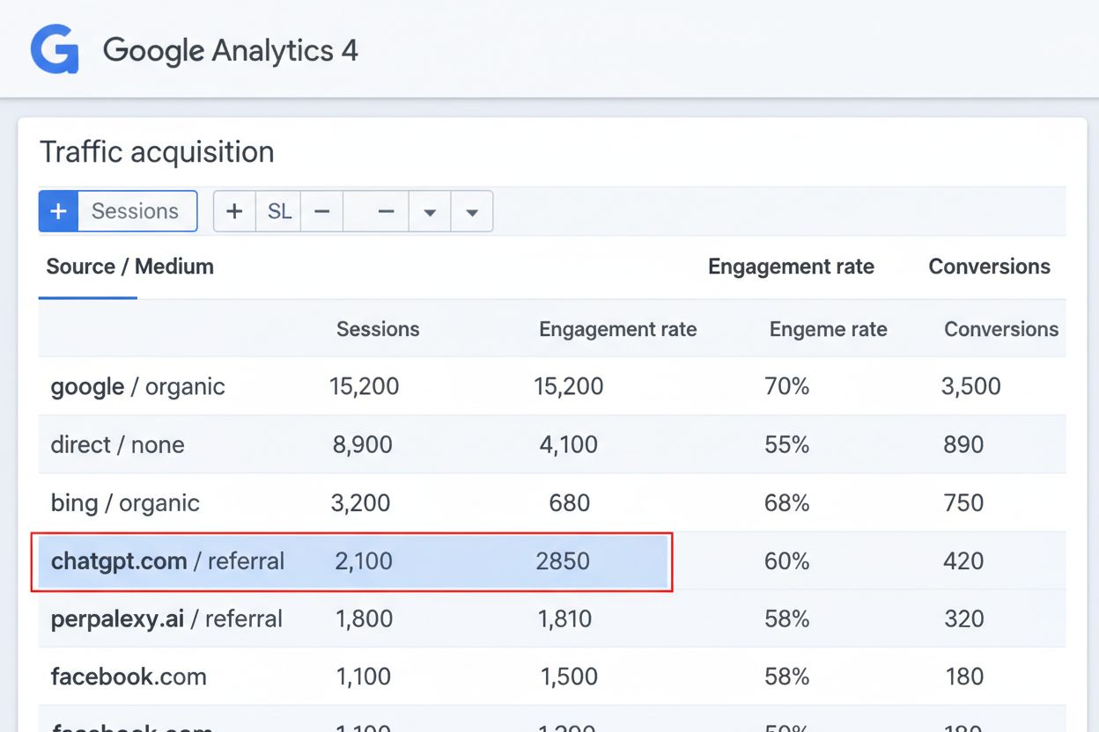
Task: Open the rightmost dropdown in the filter bar
Action: (x=472, y=211)
